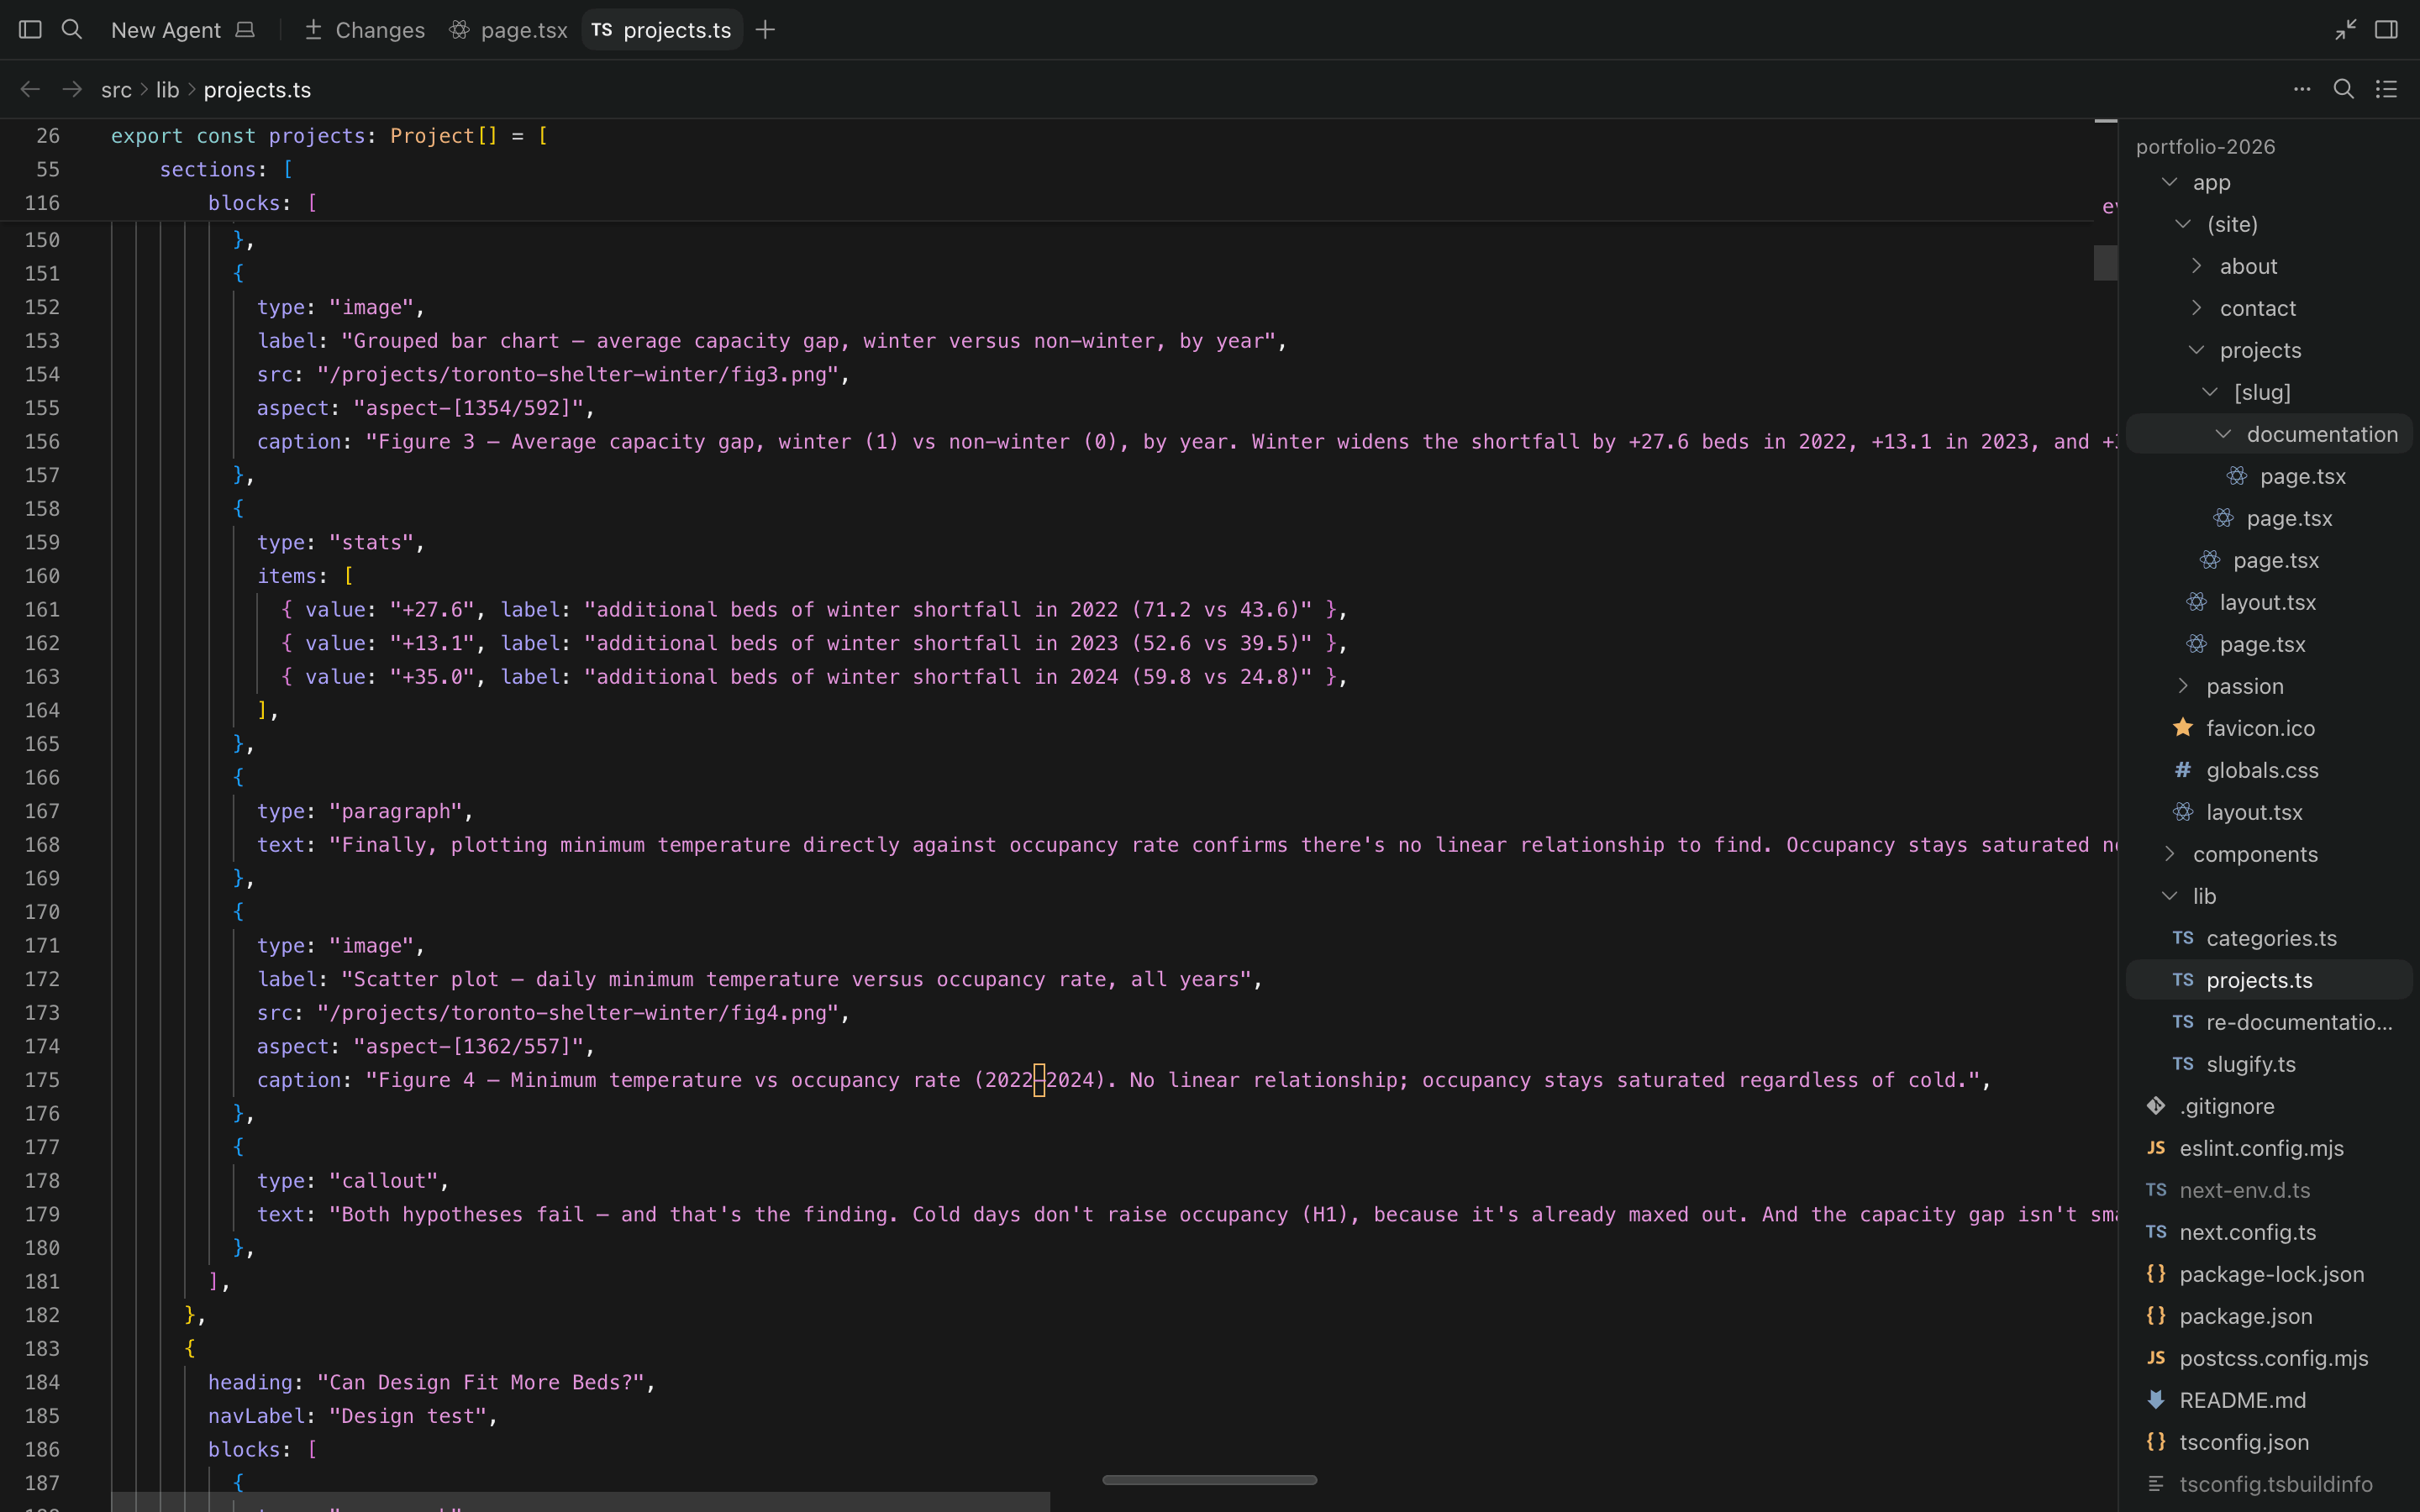Open layout.tsx inside the (site) folder
Screen dimensions: 2420x1512
[x=2269, y=602]
